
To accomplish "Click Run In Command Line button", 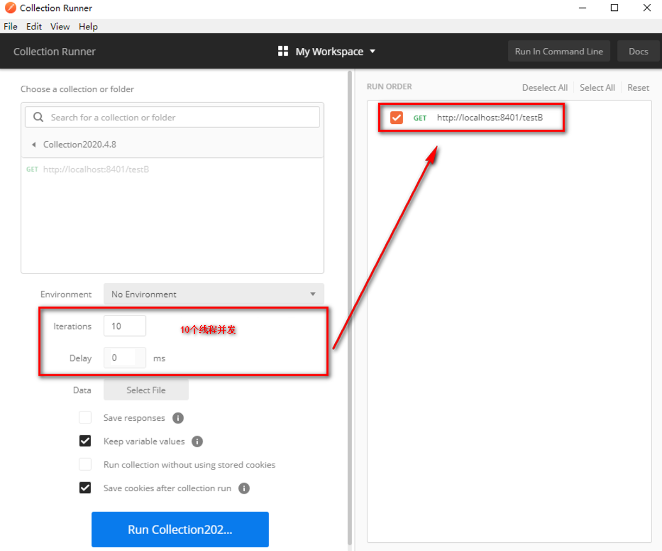I will (x=559, y=51).
